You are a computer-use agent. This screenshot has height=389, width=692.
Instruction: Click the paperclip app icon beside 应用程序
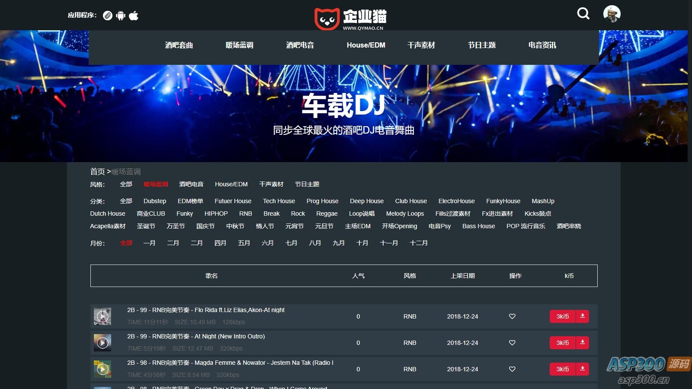(108, 16)
